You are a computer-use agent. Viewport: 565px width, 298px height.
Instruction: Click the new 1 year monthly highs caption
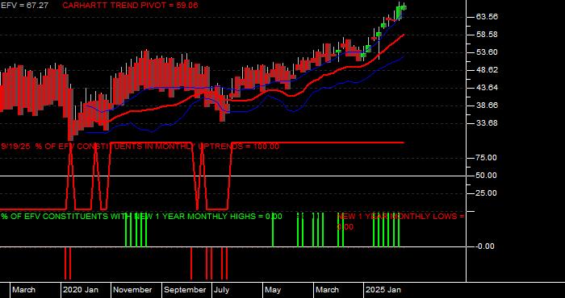(x=141, y=217)
